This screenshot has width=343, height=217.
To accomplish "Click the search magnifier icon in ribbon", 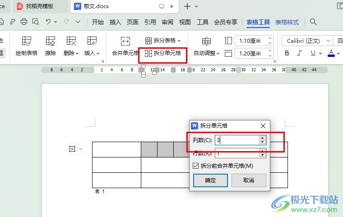I will point(313,22).
